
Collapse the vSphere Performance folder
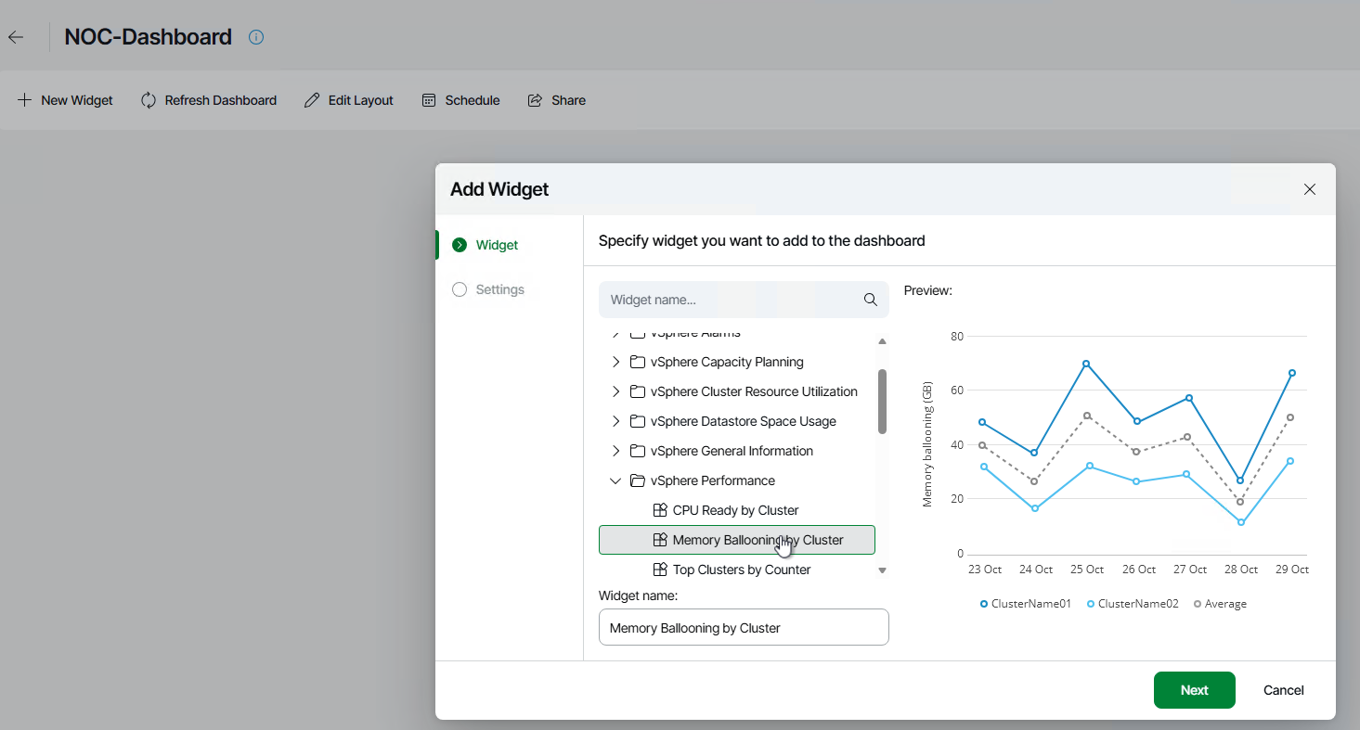click(615, 480)
